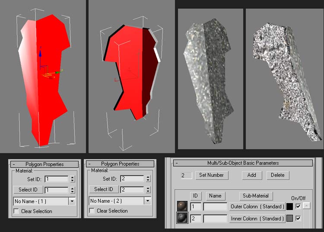Collapse the Multi/Sub-Object Basic Parameters rollout
This screenshot has height=232, width=324.
coord(177,163)
